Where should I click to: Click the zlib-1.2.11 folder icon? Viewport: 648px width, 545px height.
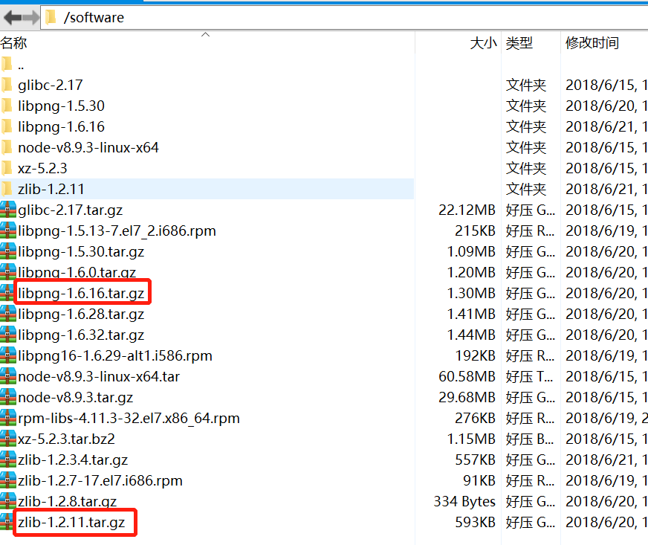[x=7, y=189]
